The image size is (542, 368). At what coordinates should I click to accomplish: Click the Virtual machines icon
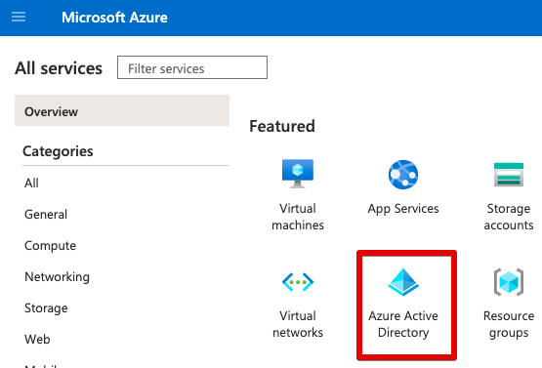pos(298,174)
